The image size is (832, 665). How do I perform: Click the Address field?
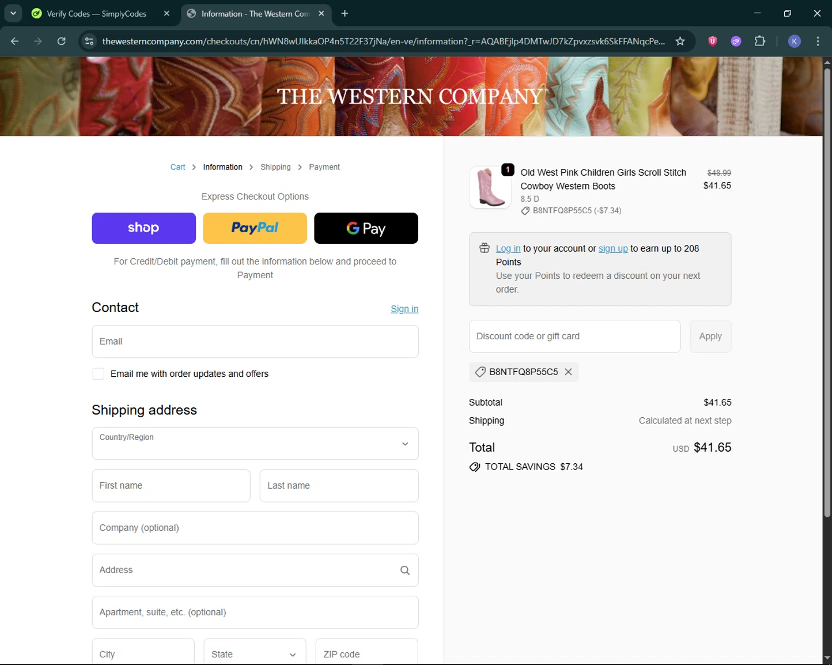255,570
